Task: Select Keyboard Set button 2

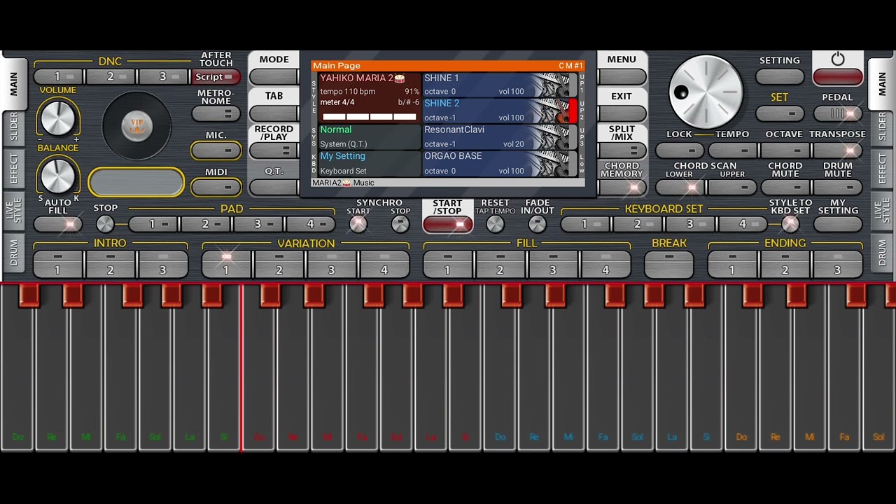Action: (638, 224)
